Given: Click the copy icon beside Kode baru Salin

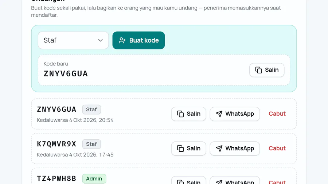Looking at the screenshot, I should (x=258, y=70).
